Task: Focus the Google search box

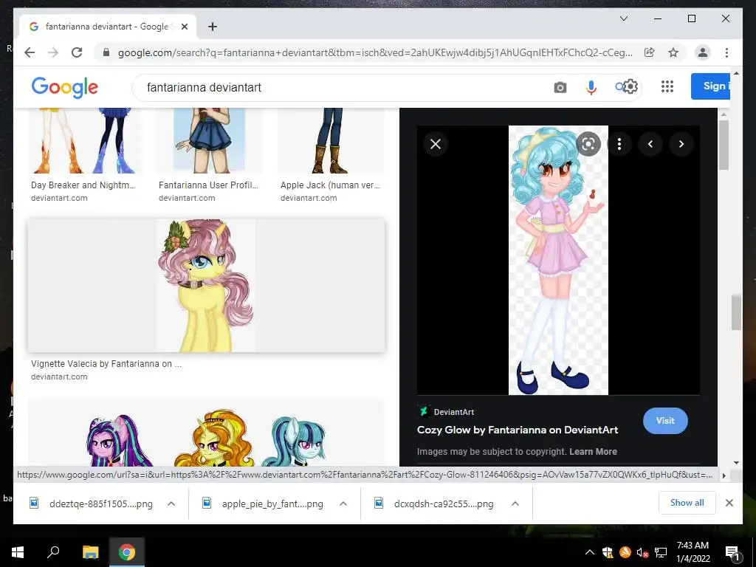Action: [x=337, y=87]
